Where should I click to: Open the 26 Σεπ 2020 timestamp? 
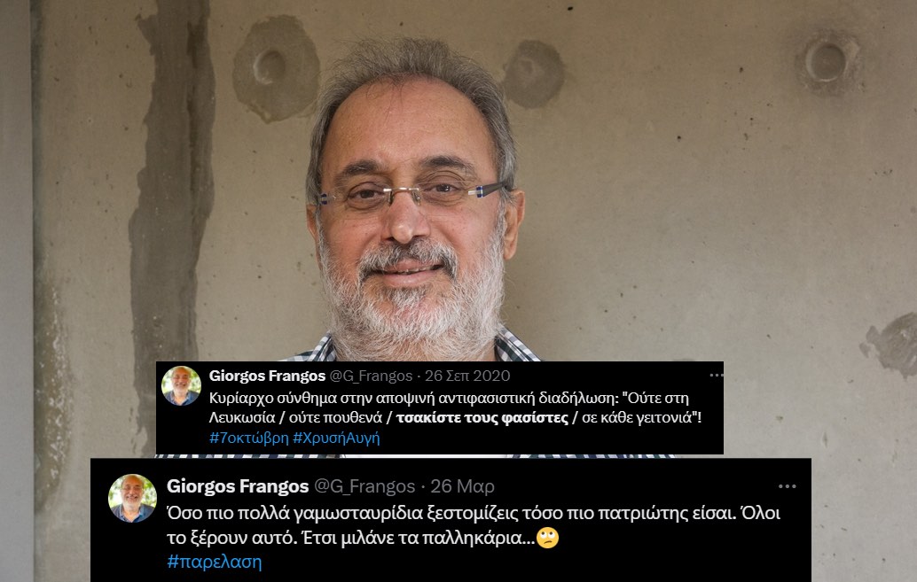[x=467, y=375]
